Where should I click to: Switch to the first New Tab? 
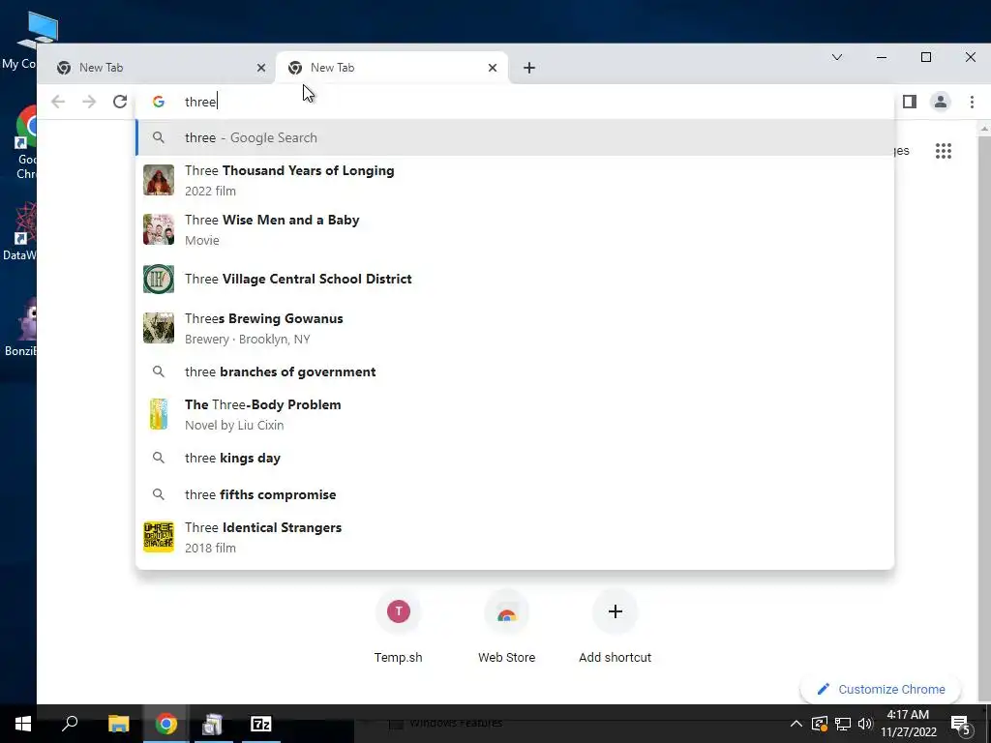(x=158, y=68)
